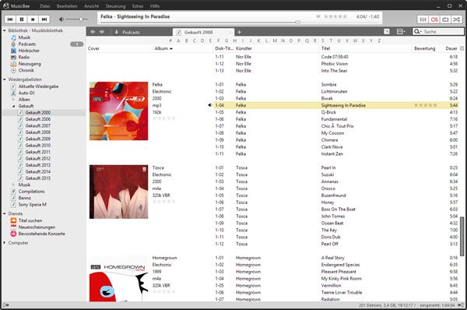The image size is (467, 310).
Task: Click the vertical scrollbar thumb
Action: coord(462,236)
